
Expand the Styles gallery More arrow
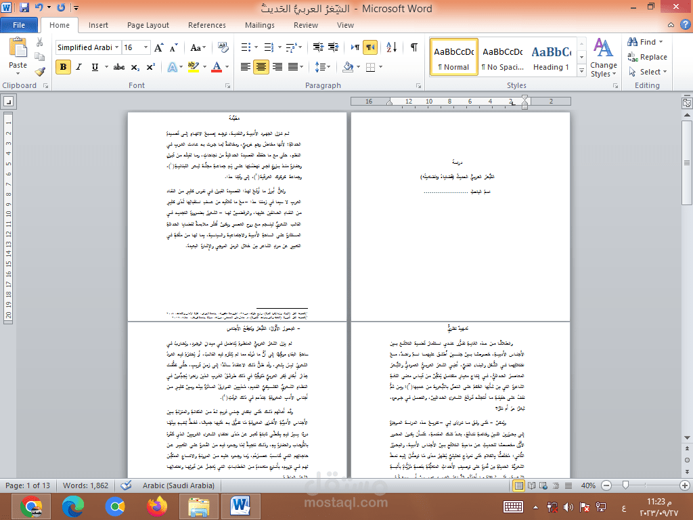pyautogui.click(x=581, y=70)
